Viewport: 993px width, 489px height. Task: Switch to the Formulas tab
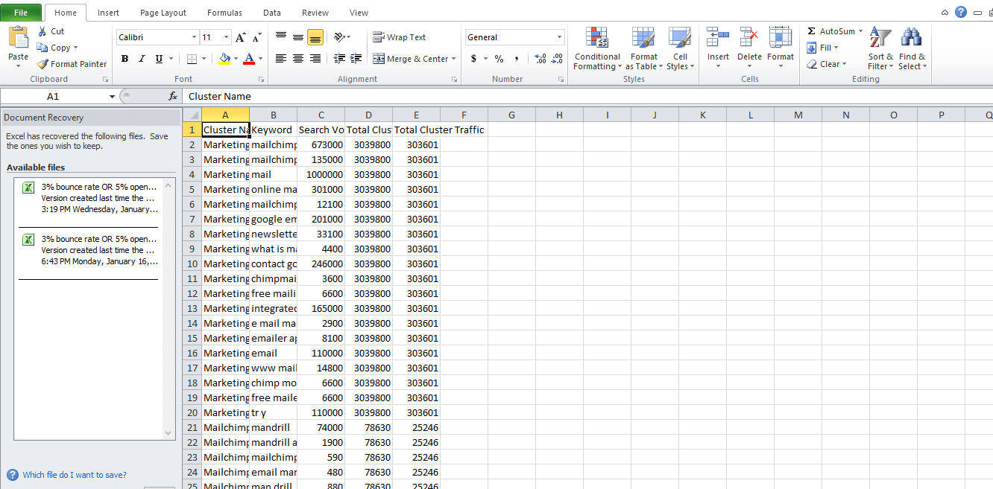[x=224, y=13]
